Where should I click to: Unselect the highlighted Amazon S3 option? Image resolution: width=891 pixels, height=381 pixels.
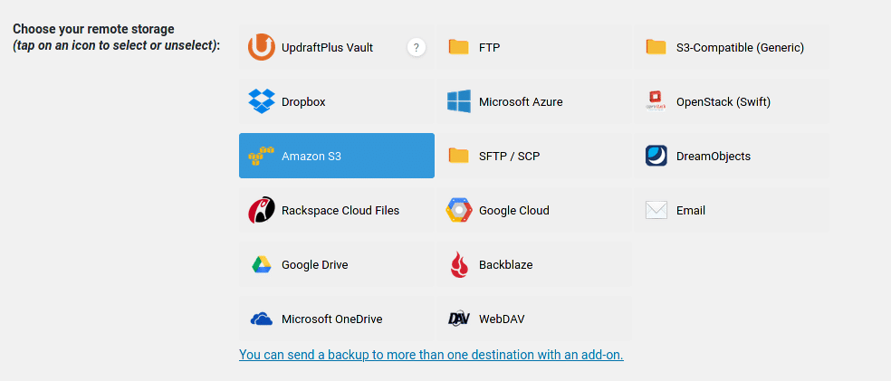pos(336,156)
